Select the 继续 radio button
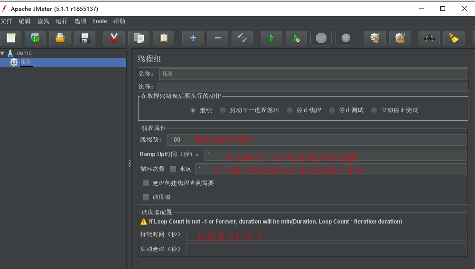475x269 pixels. (x=193, y=110)
